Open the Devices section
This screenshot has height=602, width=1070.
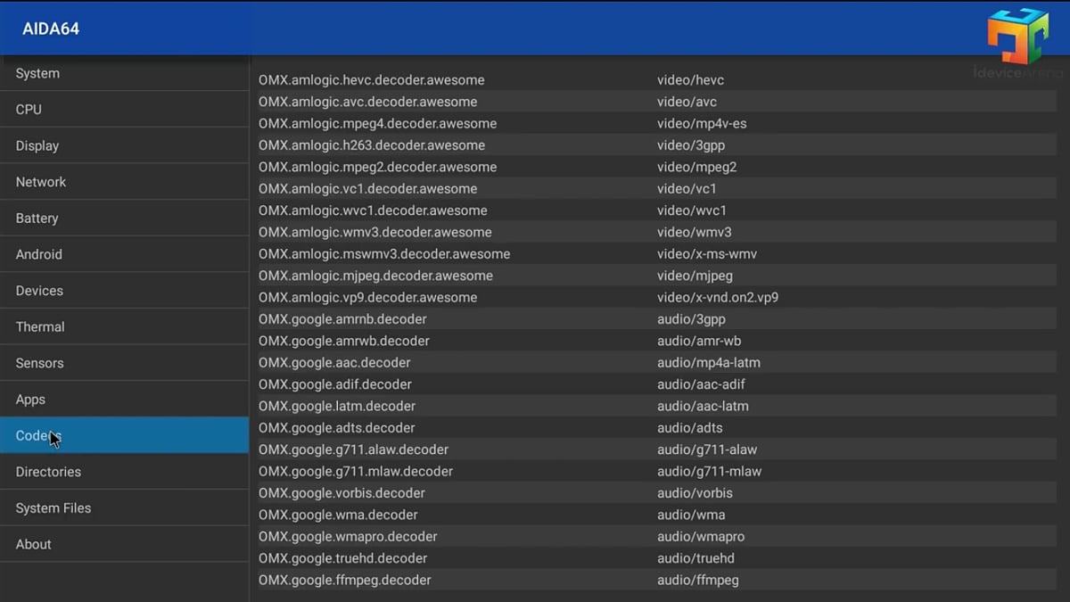(x=124, y=290)
